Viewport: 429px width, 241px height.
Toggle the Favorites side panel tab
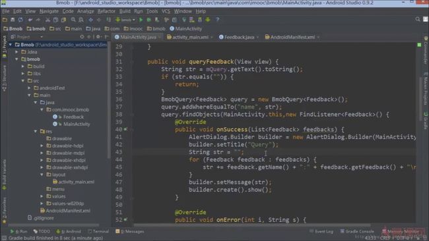[4, 210]
